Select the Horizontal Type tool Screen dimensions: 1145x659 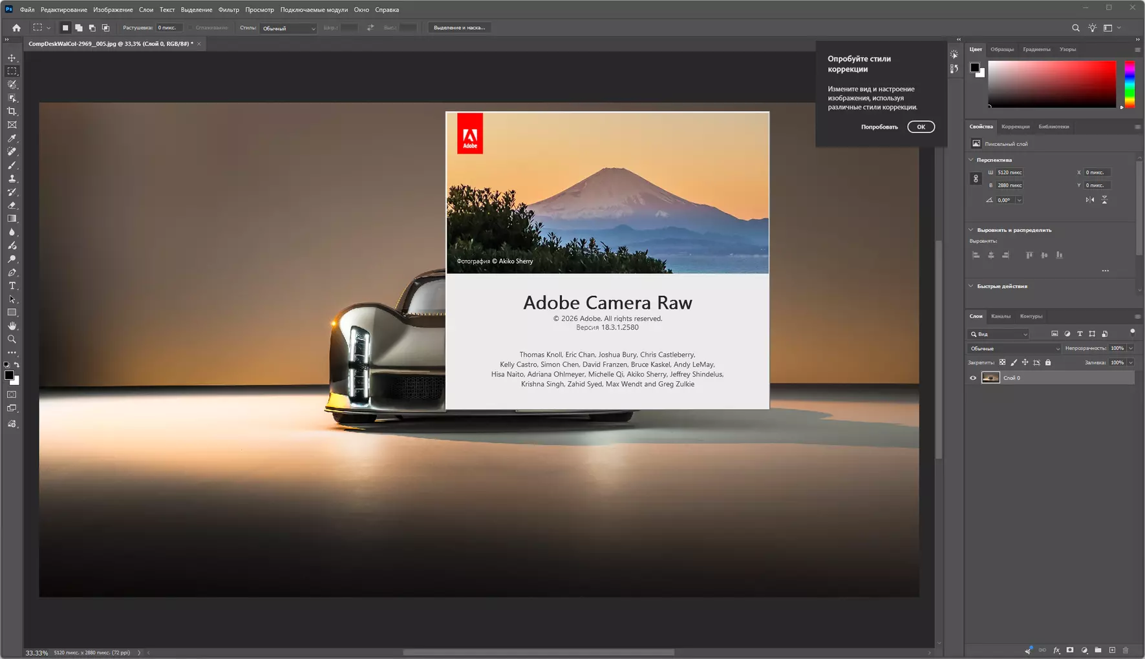pyautogui.click(x=12, y=286)
